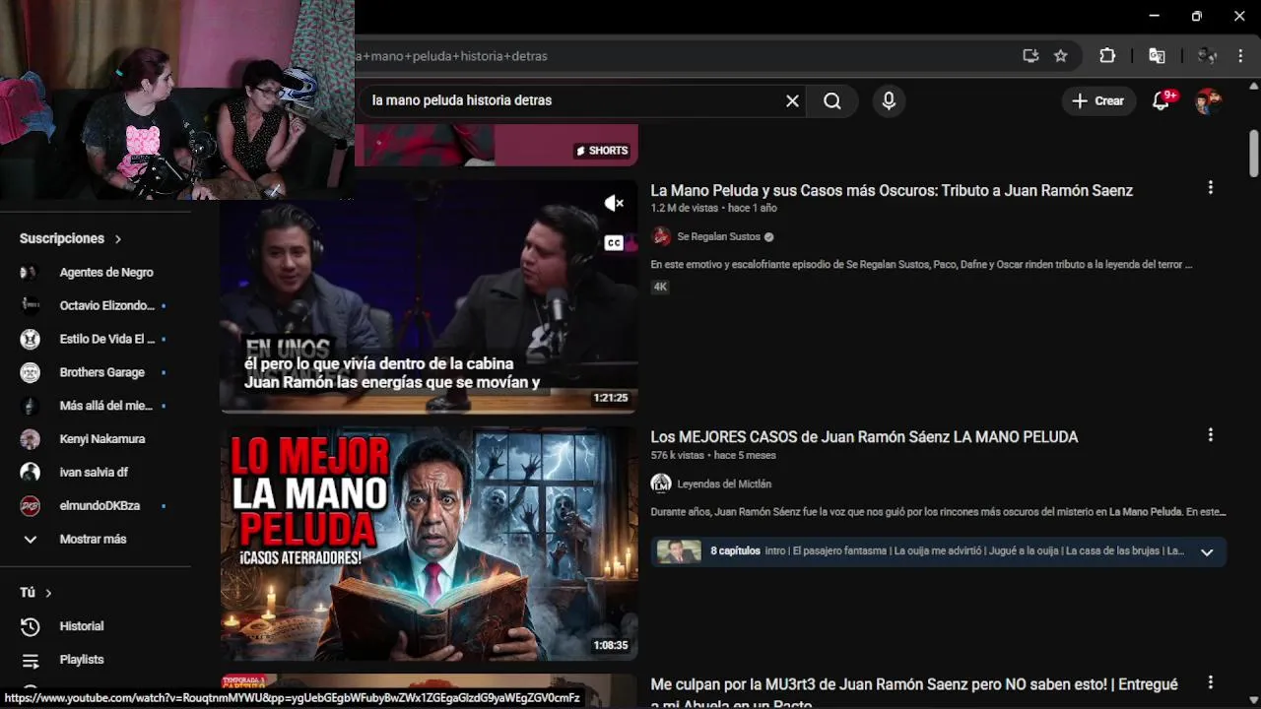Click the Crear button
Viewport: 1261px width, 709px height.
(1098, 100)
